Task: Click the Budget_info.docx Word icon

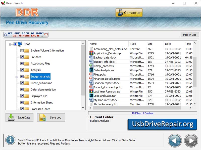Action: 91,61
